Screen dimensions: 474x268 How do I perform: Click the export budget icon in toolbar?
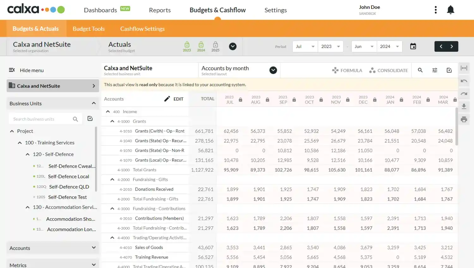[449, 70]
